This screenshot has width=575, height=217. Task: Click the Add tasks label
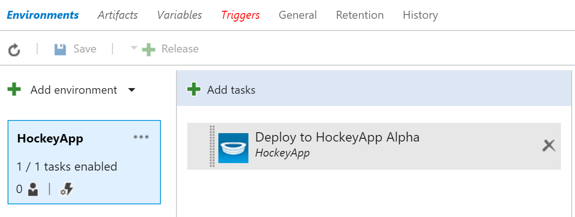pos(231,90)
